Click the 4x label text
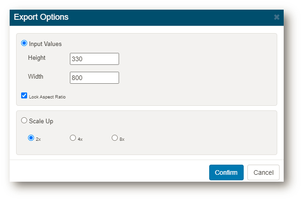This screenshot has height=201, width=303. 80,139
